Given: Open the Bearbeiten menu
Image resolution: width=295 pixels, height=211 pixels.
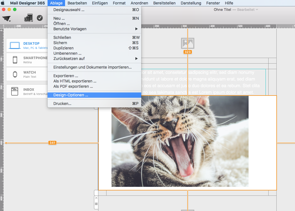Looking at the screenshot, I should [77, 3].
